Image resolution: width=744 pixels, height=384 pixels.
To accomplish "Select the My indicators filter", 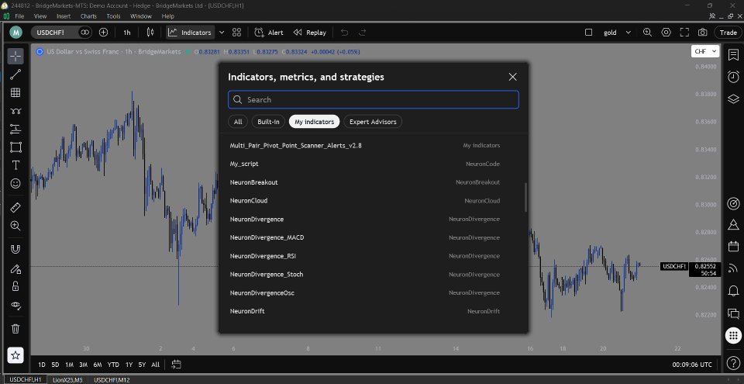I will (314, 122).
